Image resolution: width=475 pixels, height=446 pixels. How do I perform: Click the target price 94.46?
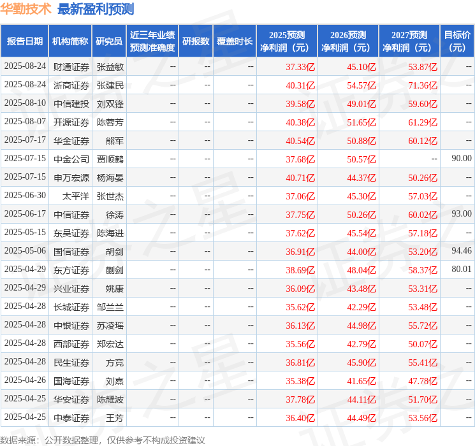coord(462,250)
